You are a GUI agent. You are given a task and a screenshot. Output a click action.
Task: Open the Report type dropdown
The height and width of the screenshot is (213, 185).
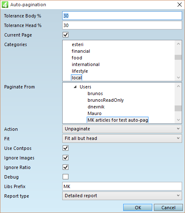coord(122,196)
